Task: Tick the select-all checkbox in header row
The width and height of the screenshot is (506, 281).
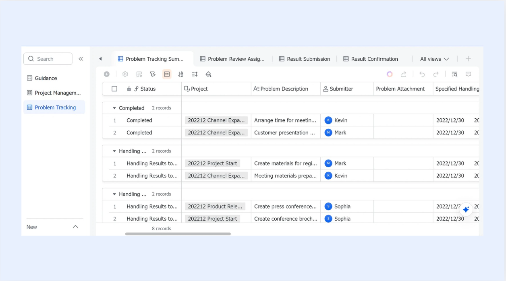Action: 114,89
